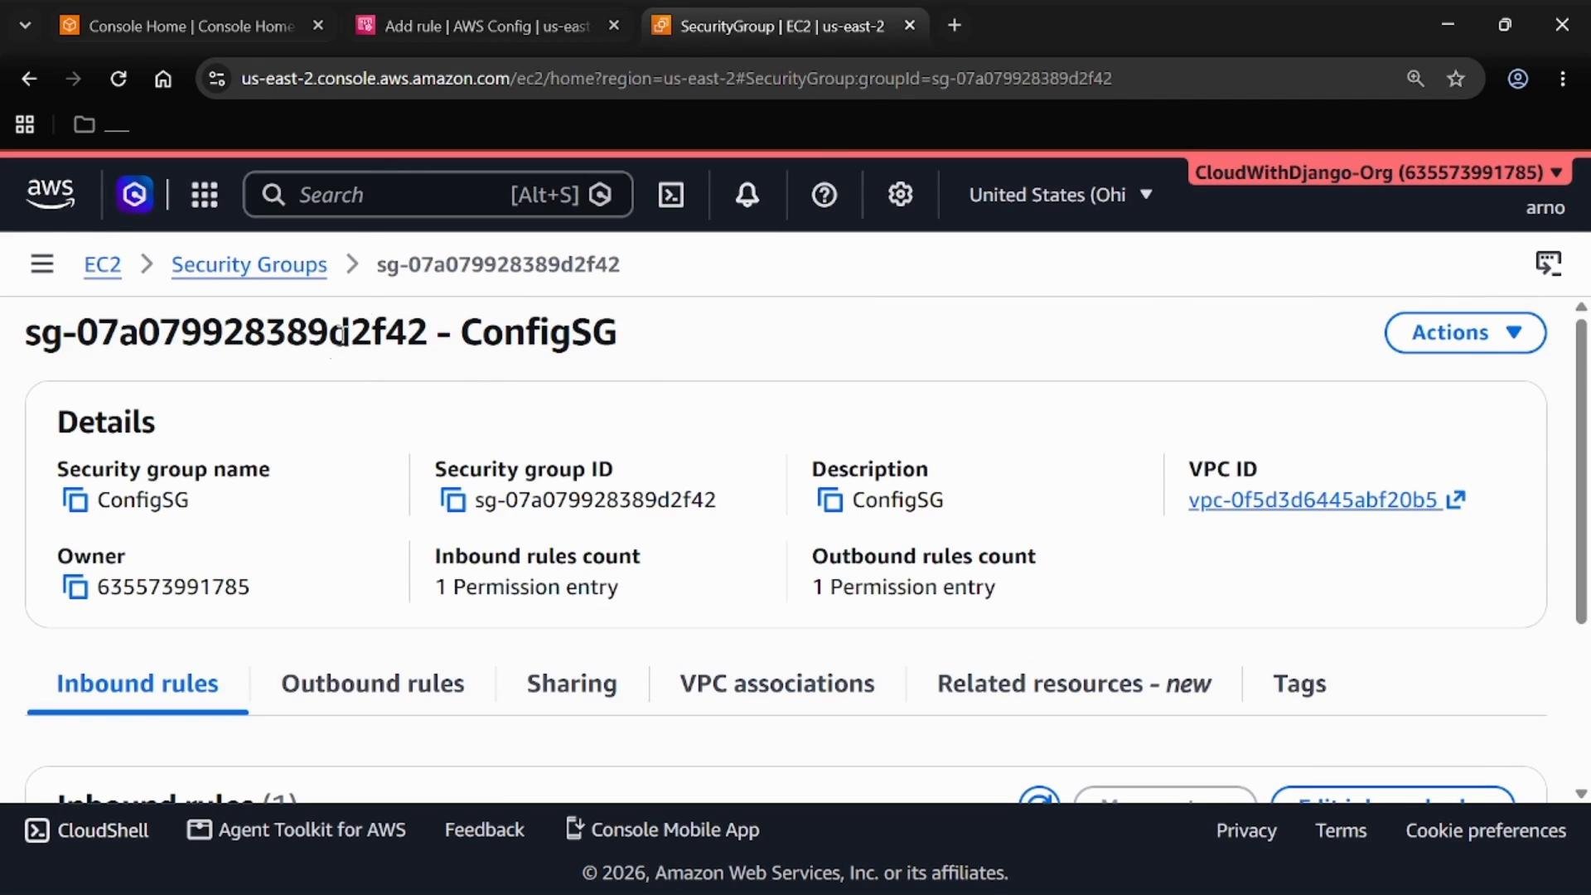Open the Sharing tab

(572, 684)
